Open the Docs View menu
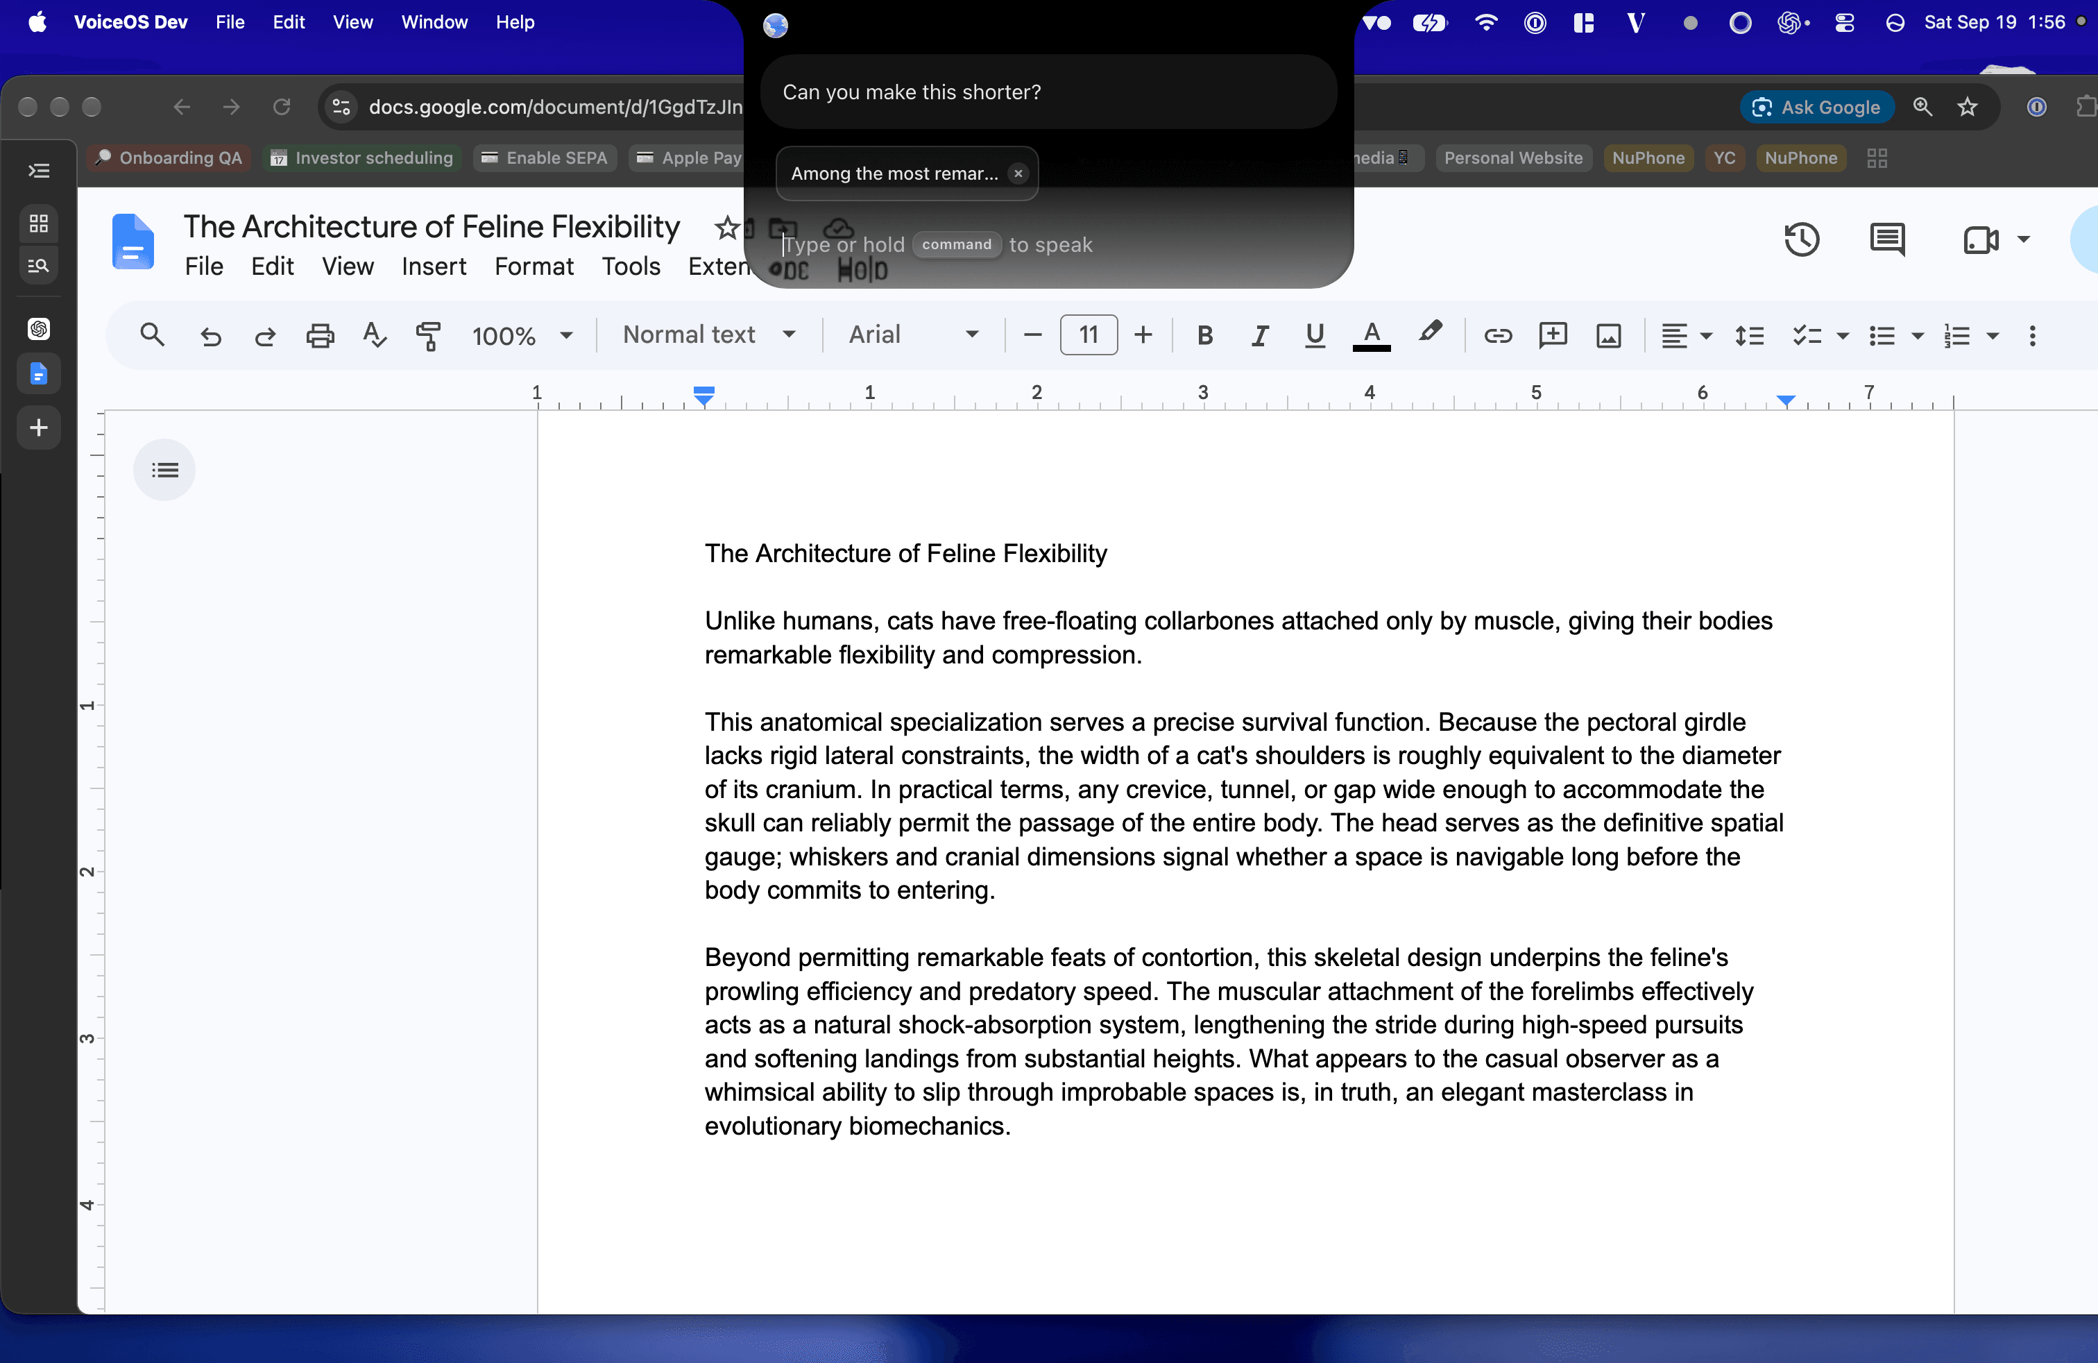This screenshot has height=1363, width=2098. click(x=348, y=266)
